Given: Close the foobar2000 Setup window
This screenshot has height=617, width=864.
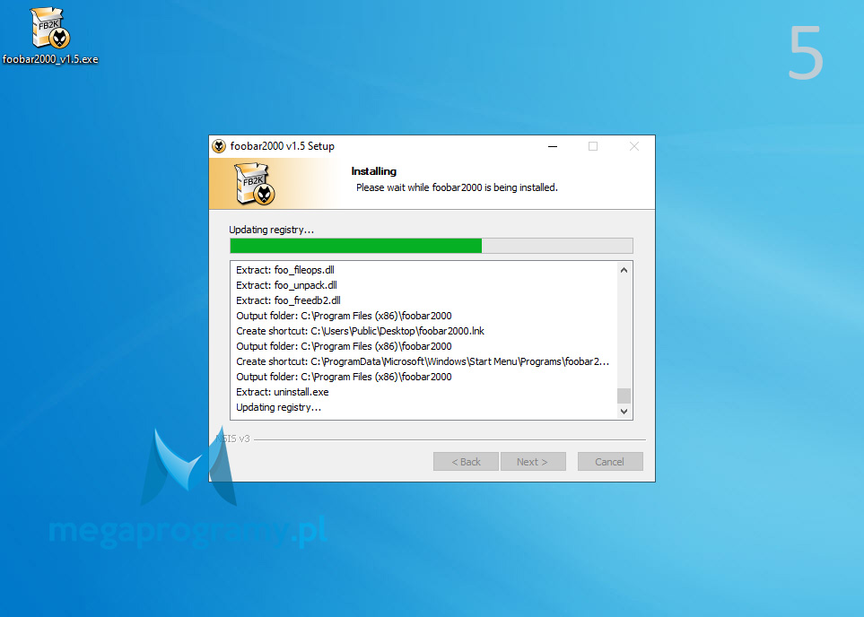Looking at the screenshot, I should [634, 146].
